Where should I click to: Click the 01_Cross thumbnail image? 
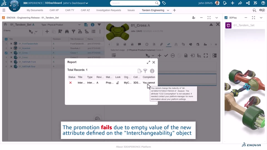click(x=117, y=32)
